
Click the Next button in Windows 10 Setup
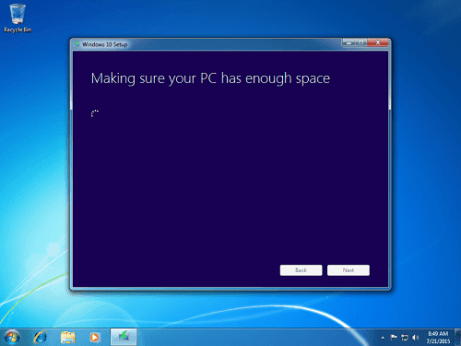pos(349,270)
